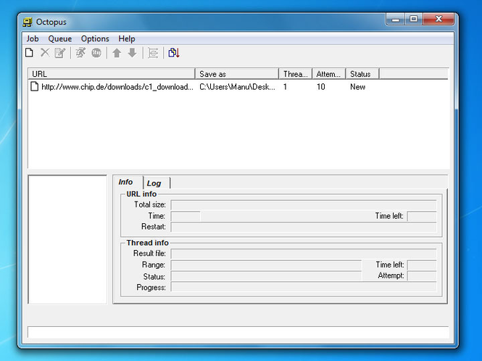This screenshot has width=482, height=361.
Task: Click the Threads column header
Action: tap(296, 74)
